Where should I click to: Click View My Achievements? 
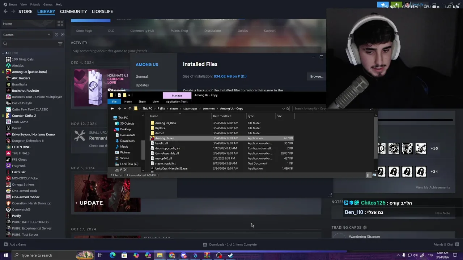(433, 187)
